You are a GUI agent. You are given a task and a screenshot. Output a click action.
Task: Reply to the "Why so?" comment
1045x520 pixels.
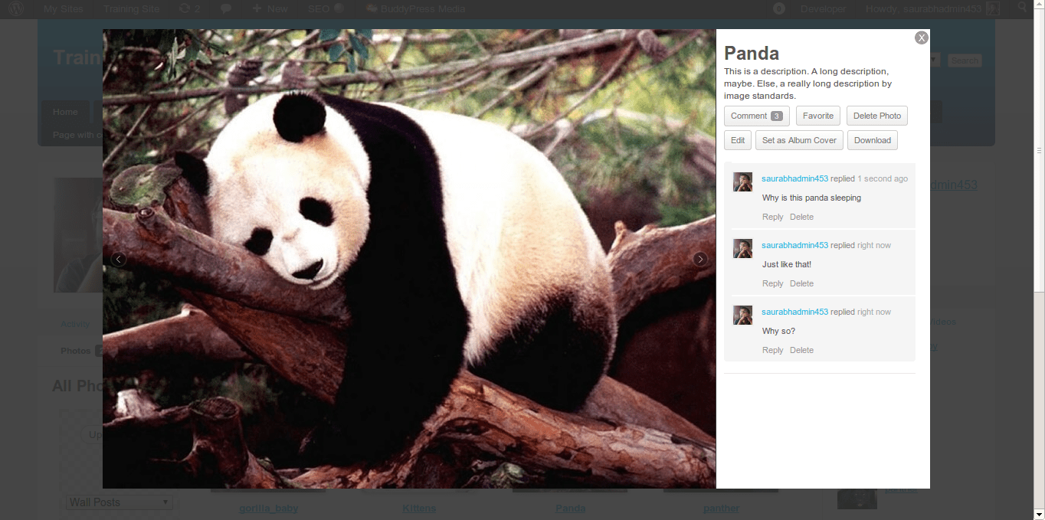pos(772,350)
